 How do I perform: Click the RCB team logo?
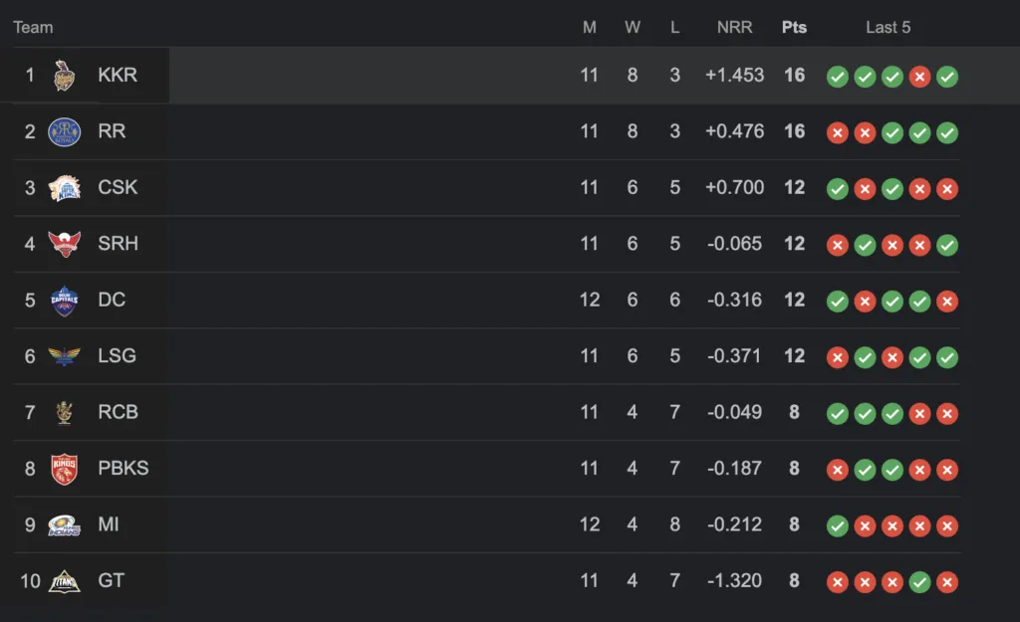pos(64,413)
